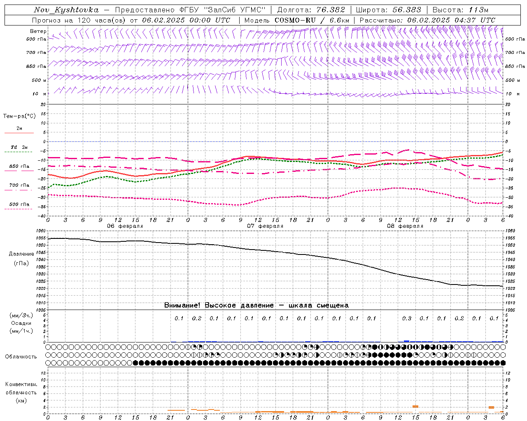This screenshot has height=421, width=527.
Task: Select the longitude value 76.382
Action: (331, 10)
